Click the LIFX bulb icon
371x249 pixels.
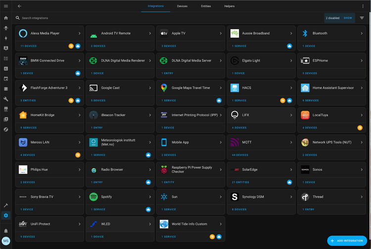point(234,115)
